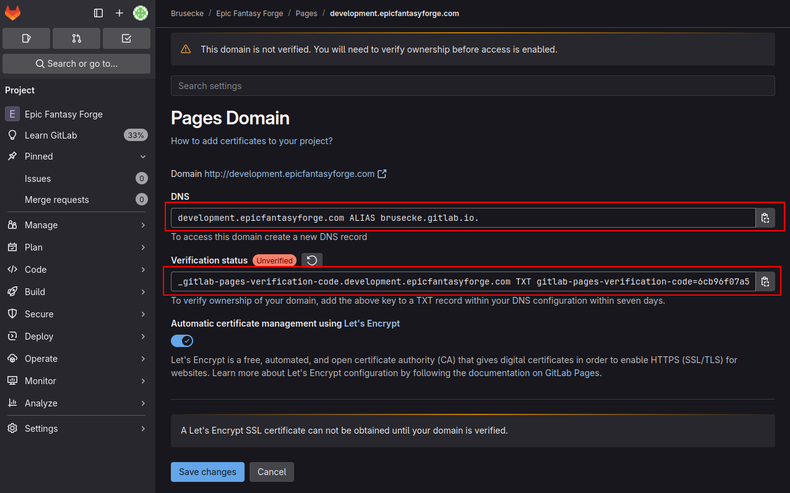
Task: Click the DNS record text field
Action: coord(463,218)
